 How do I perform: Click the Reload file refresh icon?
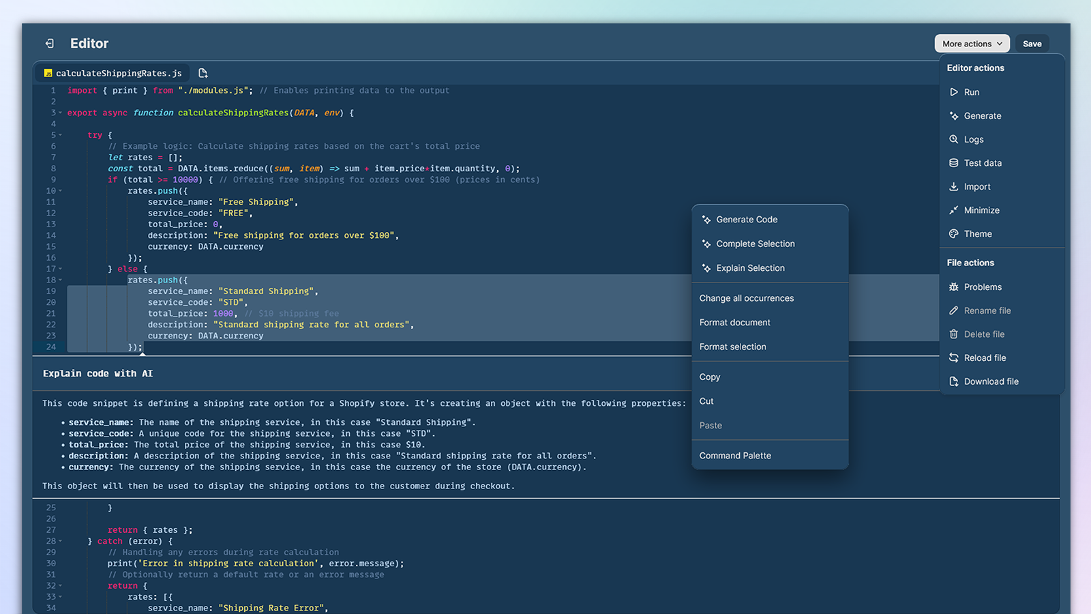click(x=954, y=357)
